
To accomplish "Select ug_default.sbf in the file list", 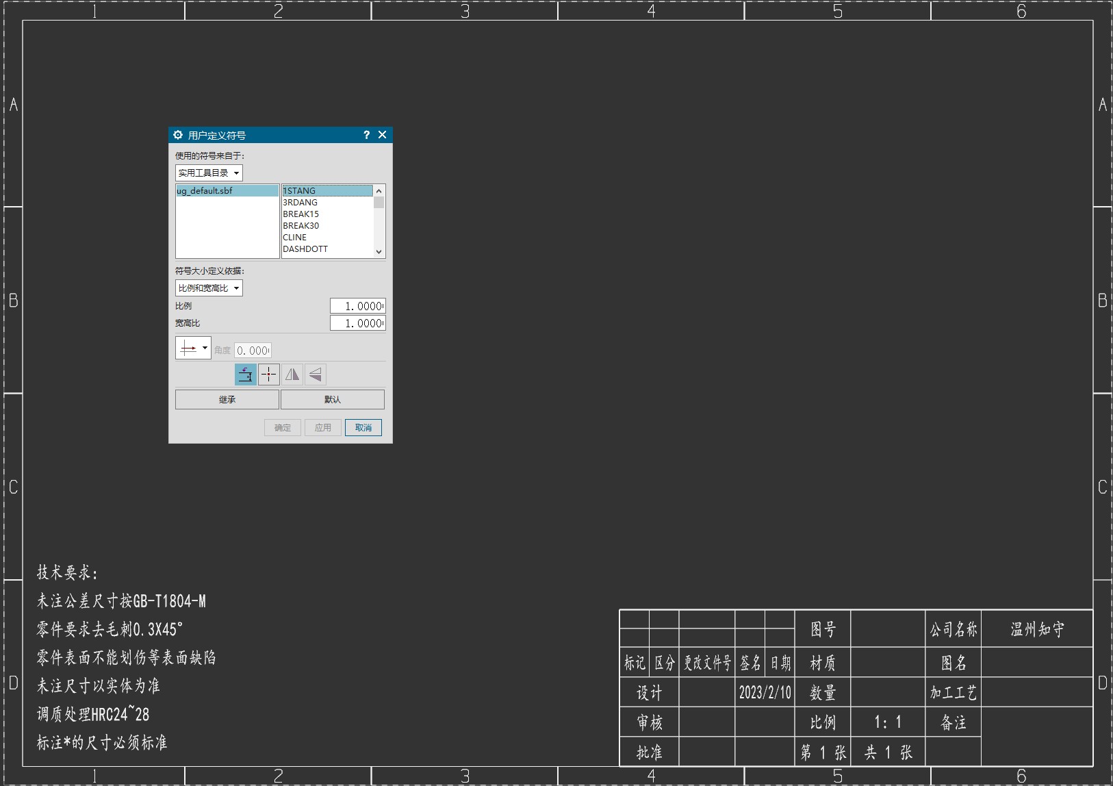I will [x=227, y=191].
